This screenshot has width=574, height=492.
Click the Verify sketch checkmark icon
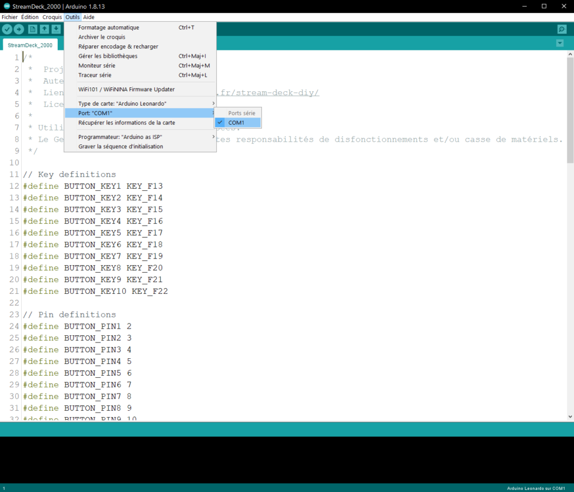coord(7,29)
